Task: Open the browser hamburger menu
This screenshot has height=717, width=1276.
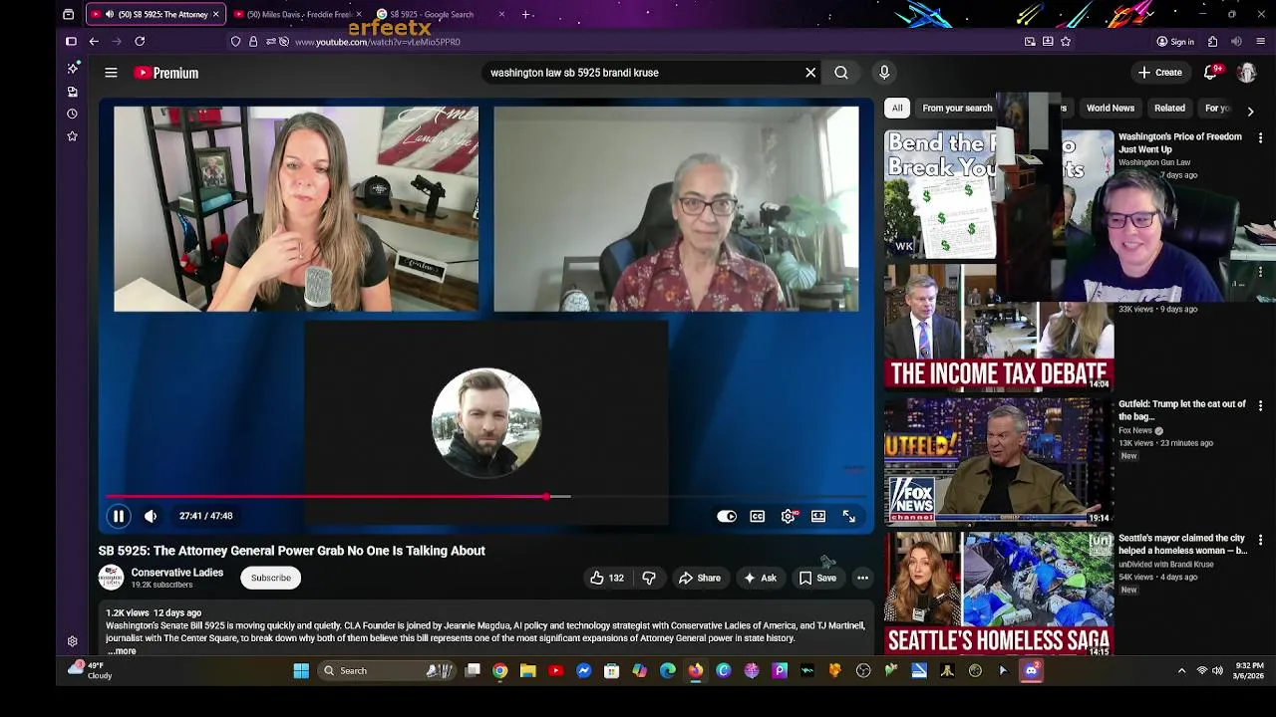Action: (x=1261, y=42)
